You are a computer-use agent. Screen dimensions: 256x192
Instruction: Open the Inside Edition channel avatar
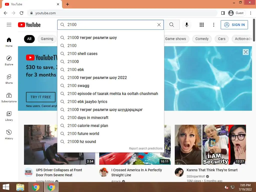[28, 172]
